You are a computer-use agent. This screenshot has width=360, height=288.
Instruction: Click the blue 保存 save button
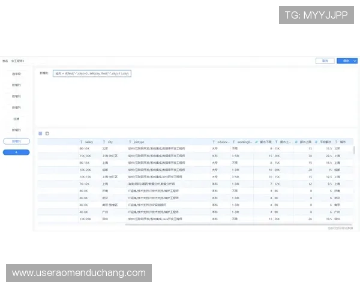(344, 61)
